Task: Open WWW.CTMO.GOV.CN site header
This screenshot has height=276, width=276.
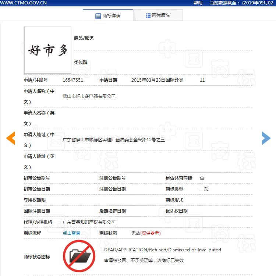Action: click(x=23, y=3)
